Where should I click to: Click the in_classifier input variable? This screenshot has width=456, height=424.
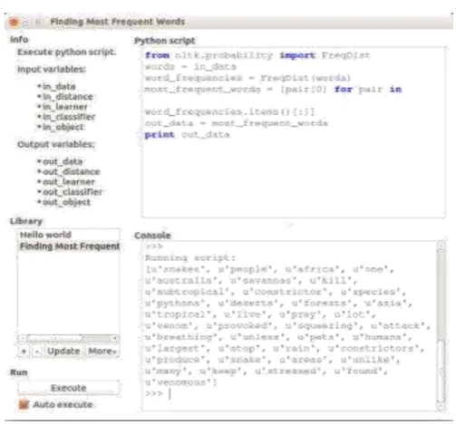[69, 117]
